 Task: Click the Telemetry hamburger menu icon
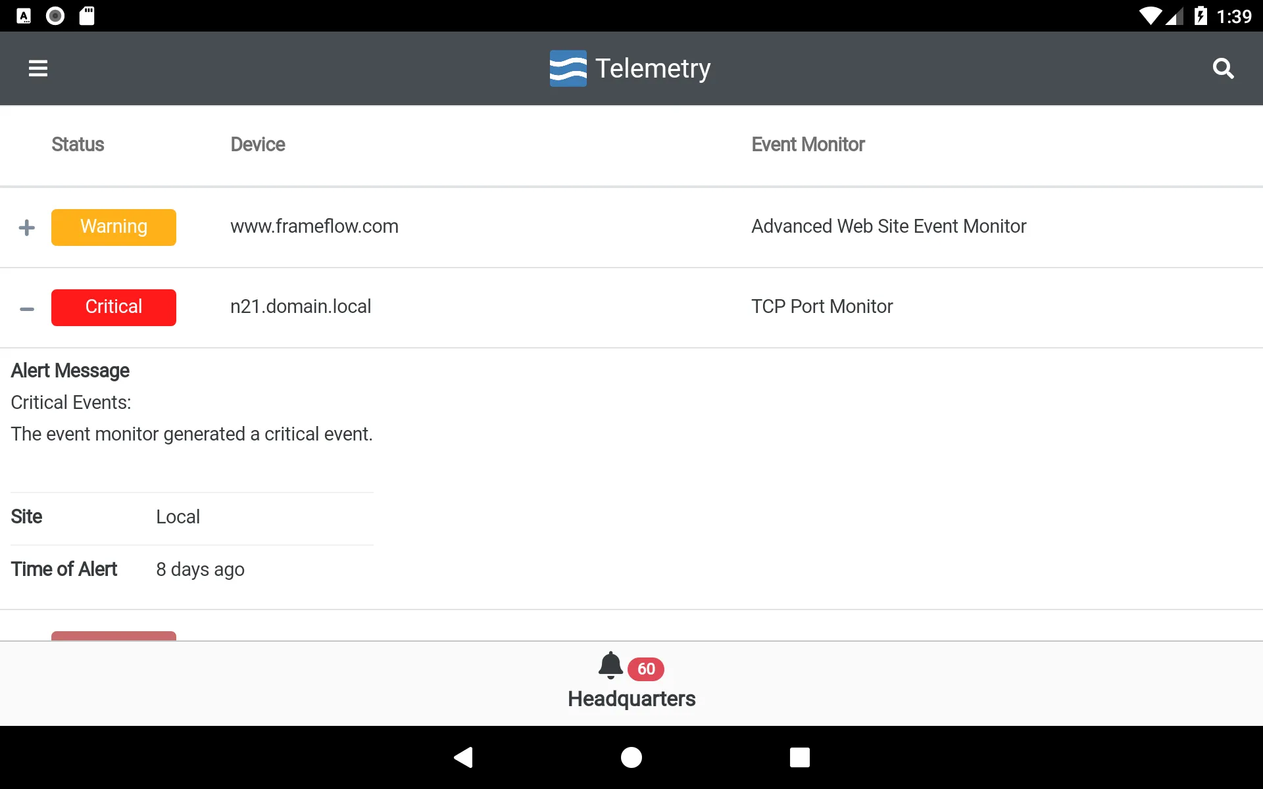38,68
